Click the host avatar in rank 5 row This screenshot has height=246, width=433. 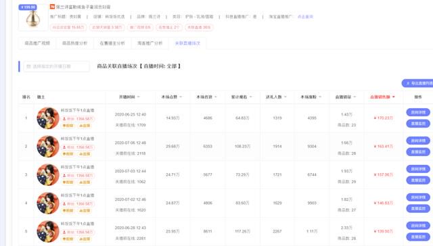[48, 231]
